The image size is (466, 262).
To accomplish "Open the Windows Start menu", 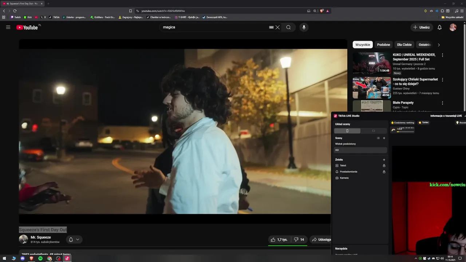I will click(4, 258).
